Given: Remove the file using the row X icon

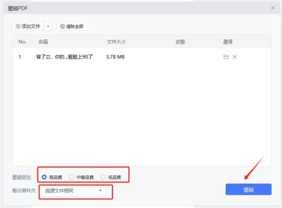Looking at the screenshot, I should pos(234,57).
